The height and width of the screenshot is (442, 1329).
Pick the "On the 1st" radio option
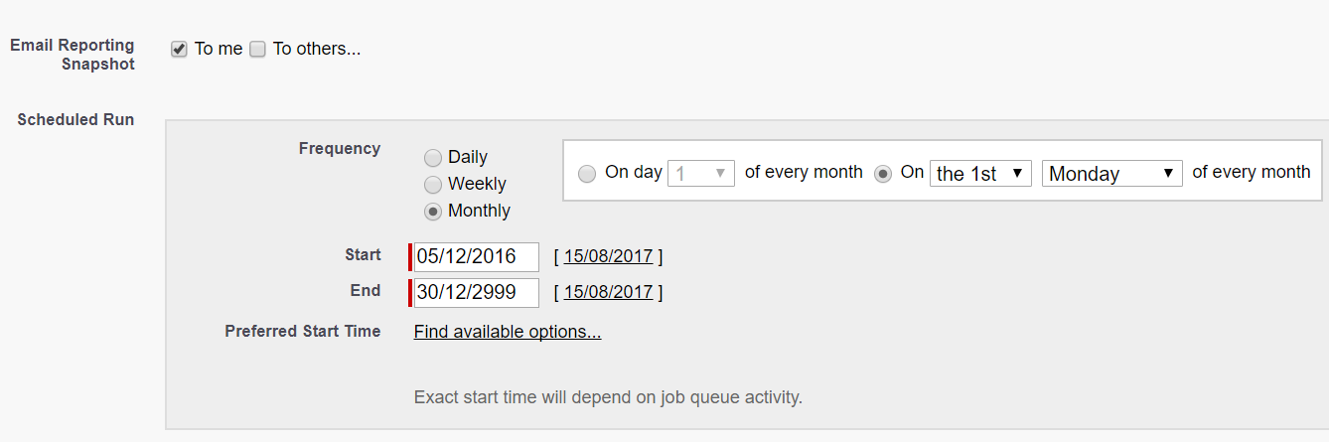[882, 174]
